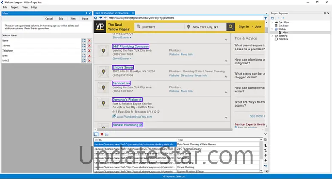Click the up-turn arrow icon beside the HTML table

click(x=266, y=146)
